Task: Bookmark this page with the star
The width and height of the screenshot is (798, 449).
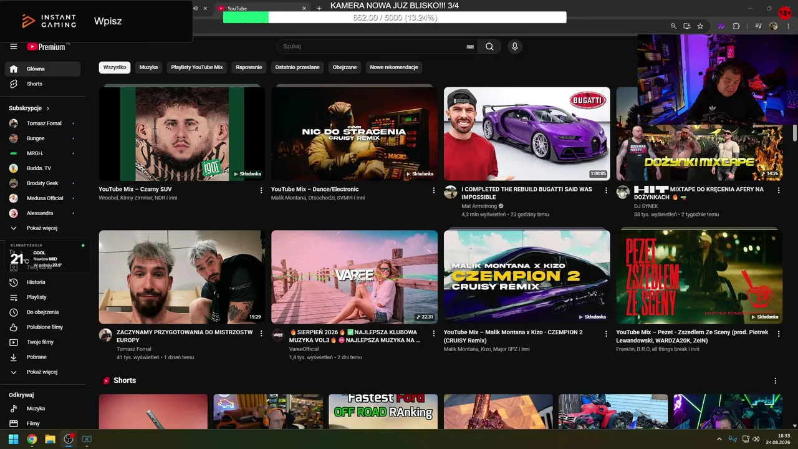Action: [700, 26]
